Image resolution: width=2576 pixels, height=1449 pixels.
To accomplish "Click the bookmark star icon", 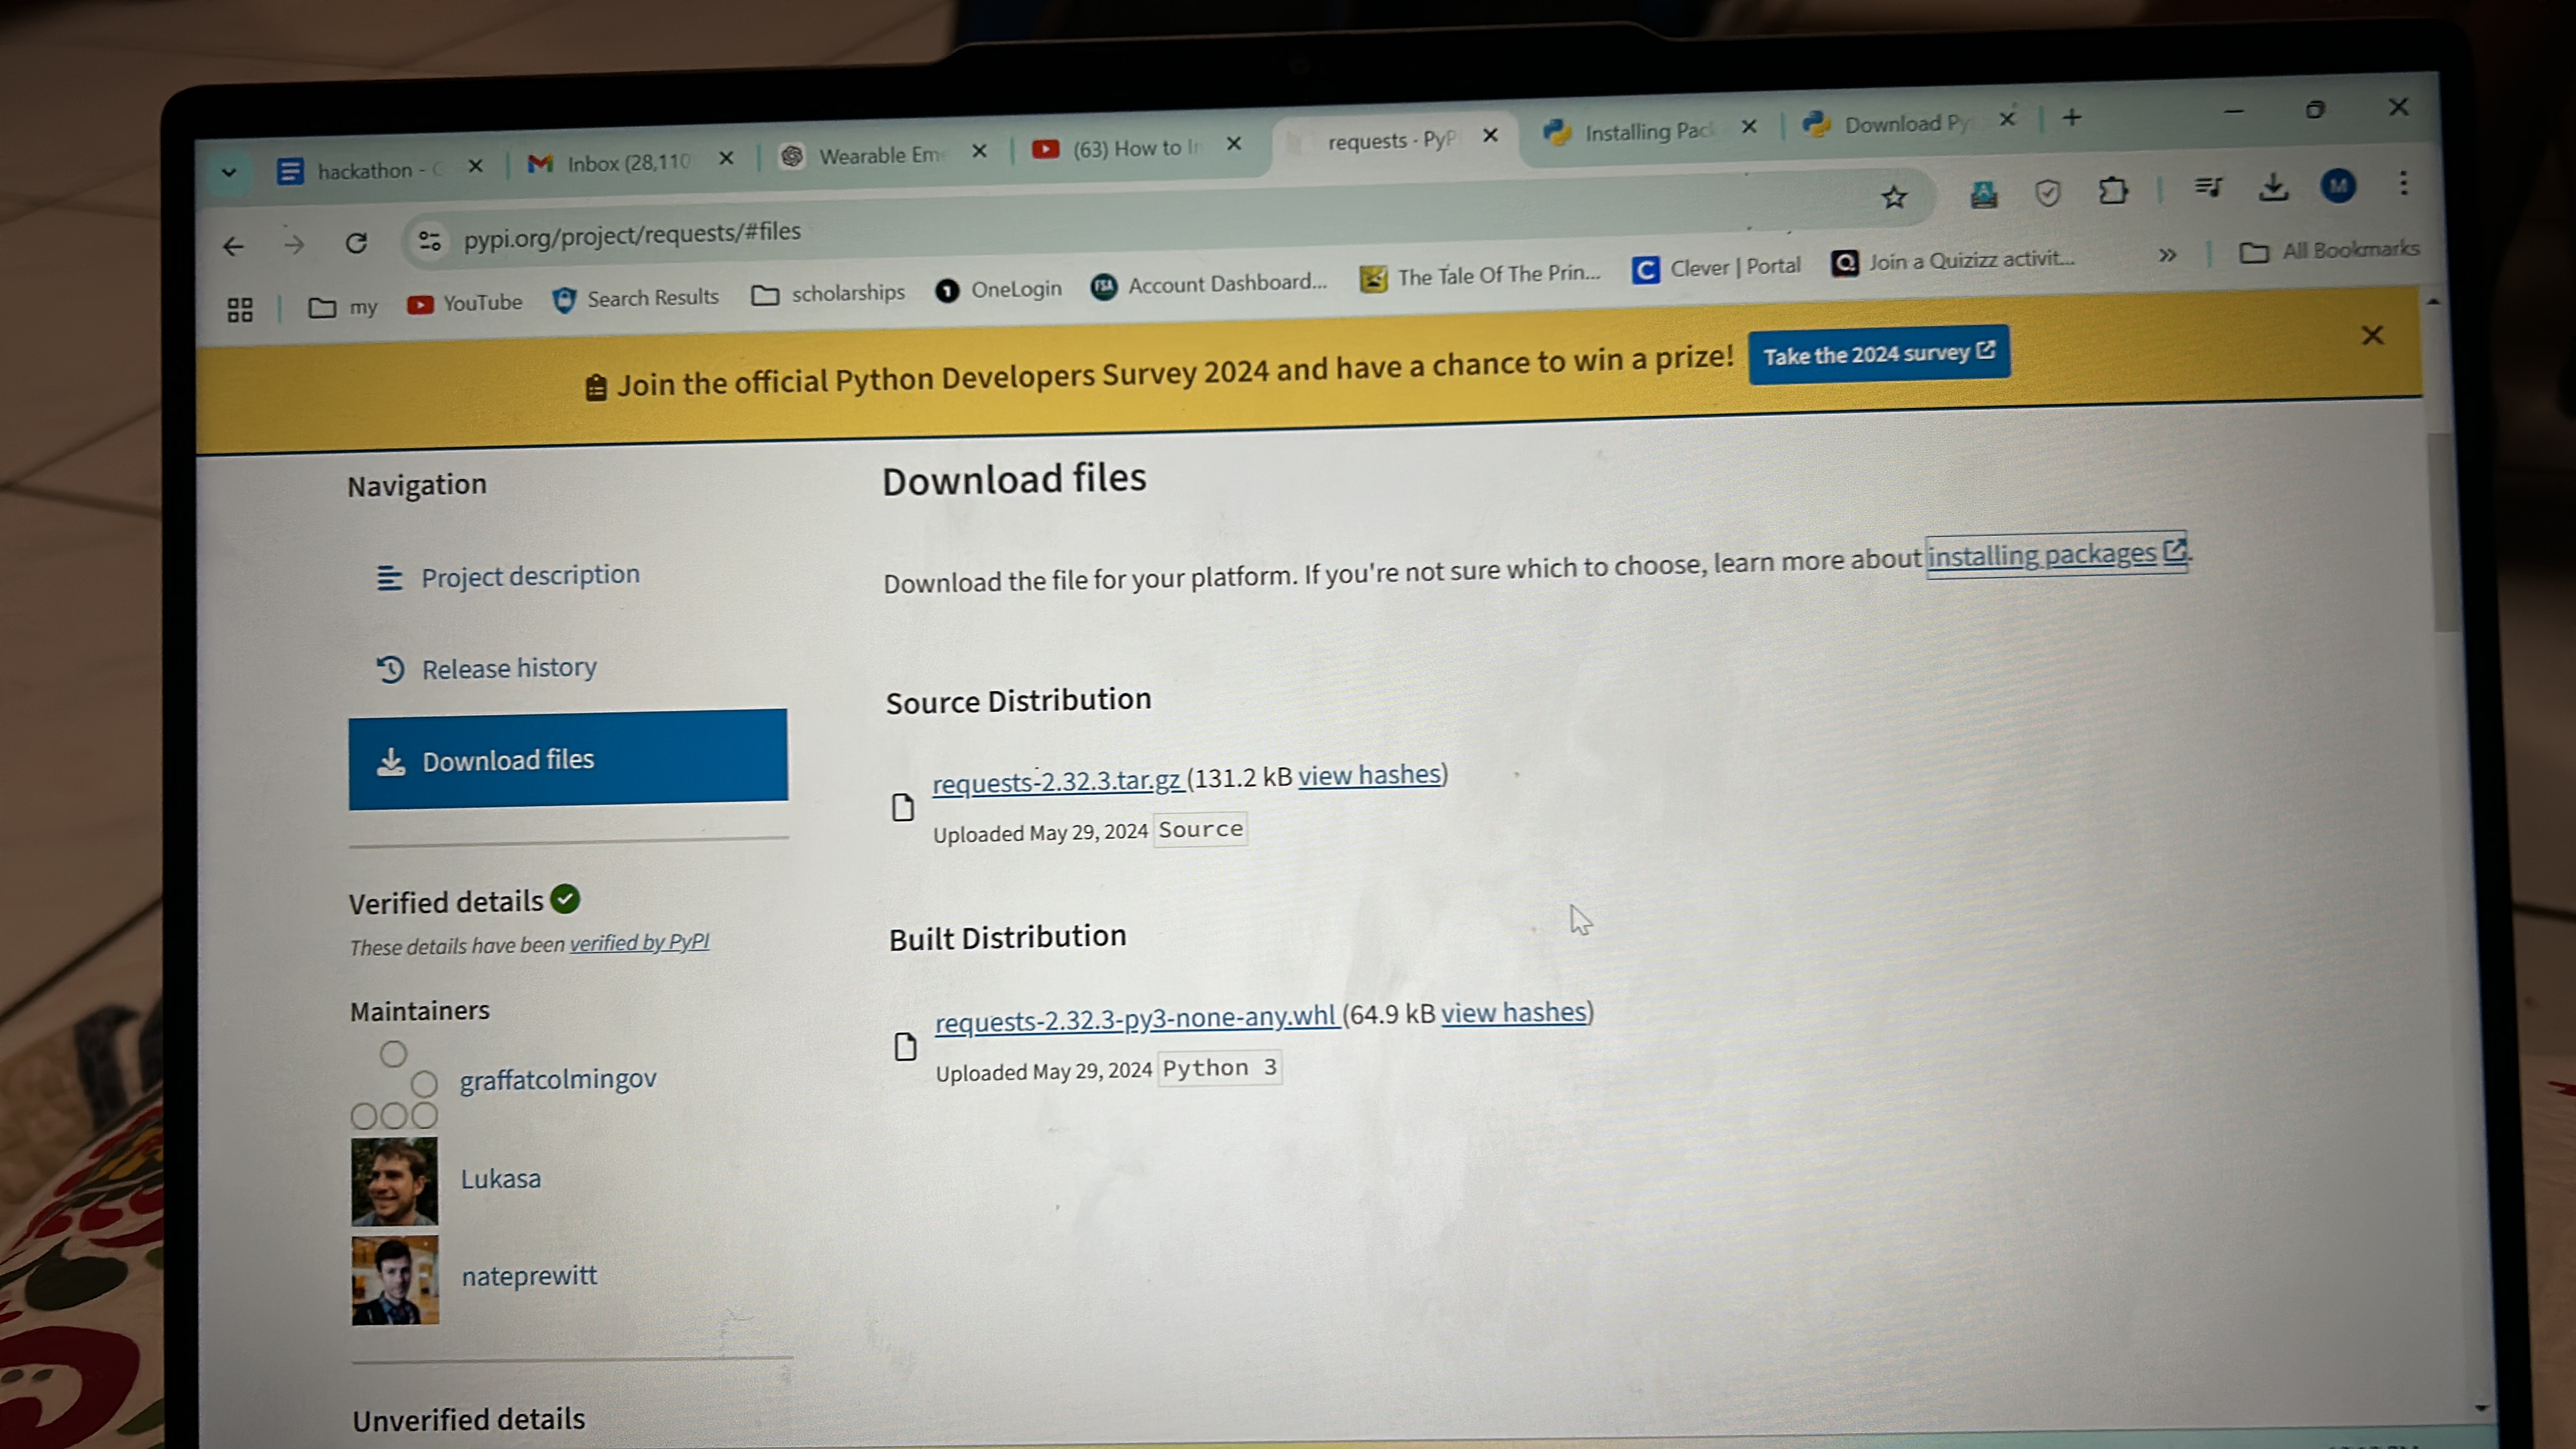I will (x=1894, y=197).
